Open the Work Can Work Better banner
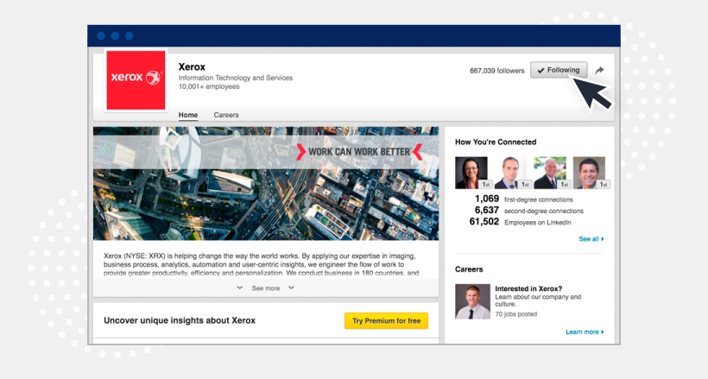The image size is (708, 379). [x=266, y=183]
